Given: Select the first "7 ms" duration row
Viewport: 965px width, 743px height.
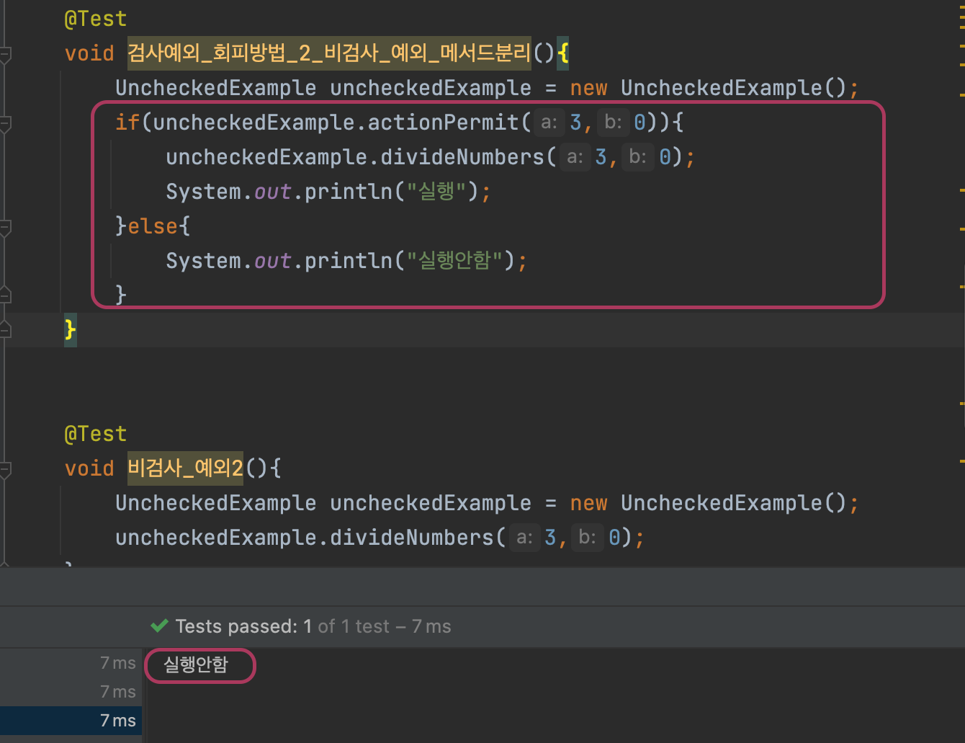Looking at the screenshot, I should (117, 662).
